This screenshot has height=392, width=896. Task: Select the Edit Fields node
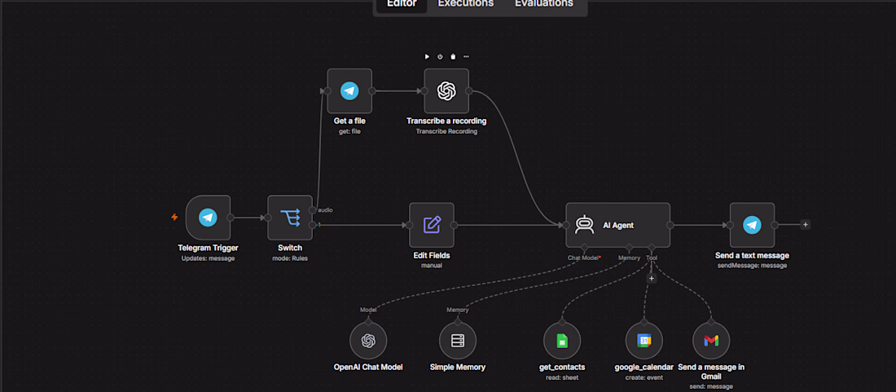point(432,225)
